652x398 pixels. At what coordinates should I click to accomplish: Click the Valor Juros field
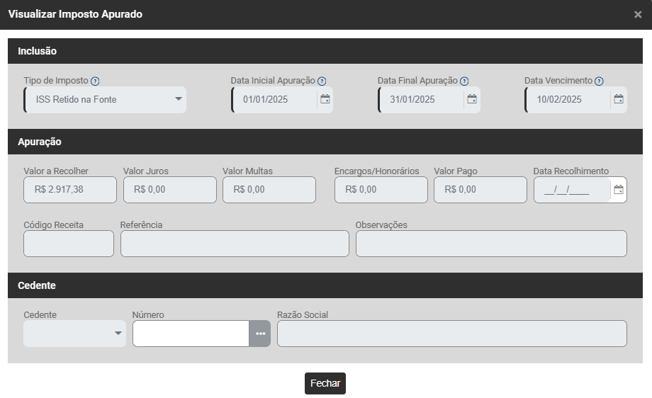click(x=170, y=190)
